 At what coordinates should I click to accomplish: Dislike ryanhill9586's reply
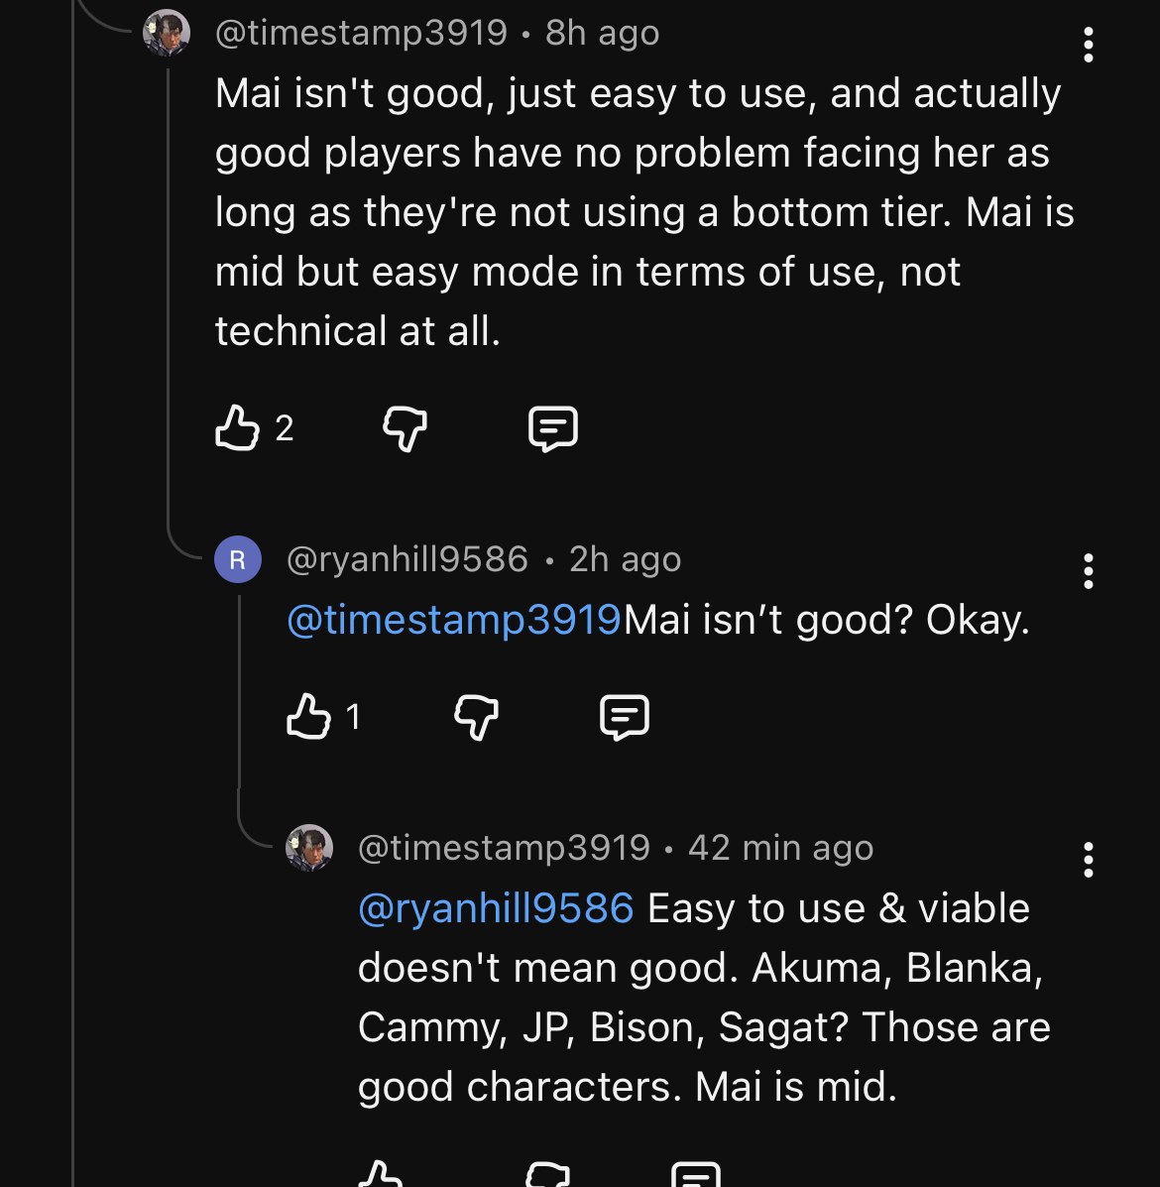click(x=476, y=716)
